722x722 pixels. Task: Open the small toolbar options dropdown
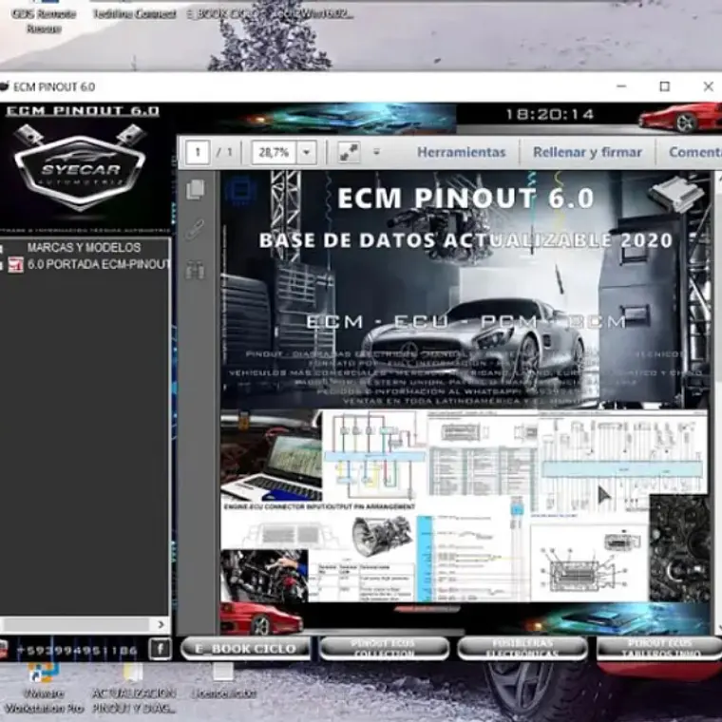click(376, 152)
